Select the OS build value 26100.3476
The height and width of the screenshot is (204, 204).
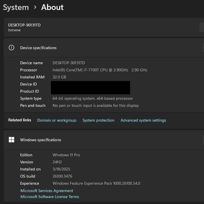(x=62, y=176)
